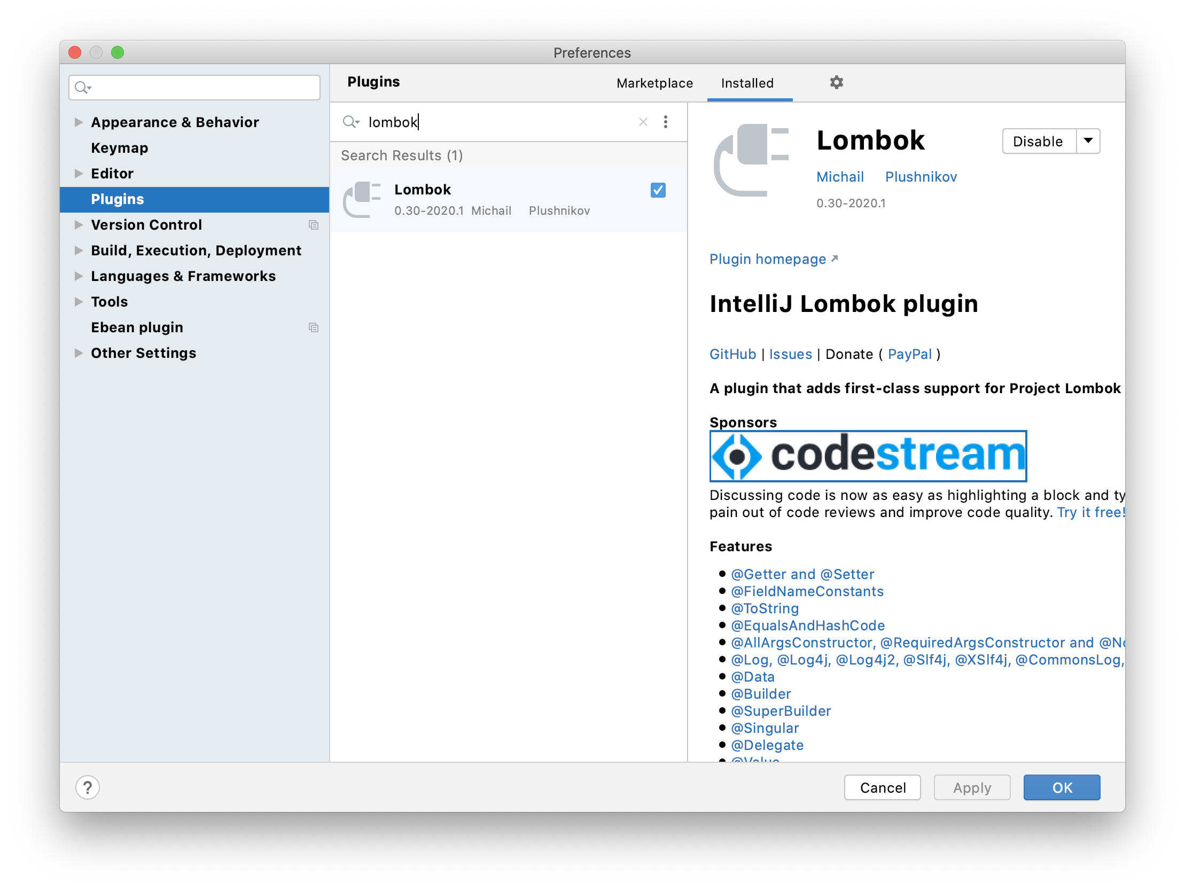
Task: Open the @AllArgsConstructor feature link
Action: click(928, 643)
